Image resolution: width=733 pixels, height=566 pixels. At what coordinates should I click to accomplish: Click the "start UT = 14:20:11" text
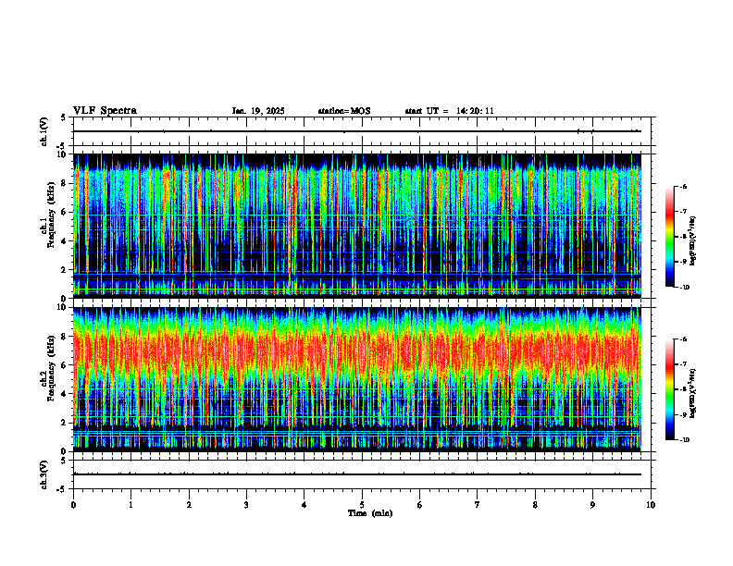pos(449,111)
